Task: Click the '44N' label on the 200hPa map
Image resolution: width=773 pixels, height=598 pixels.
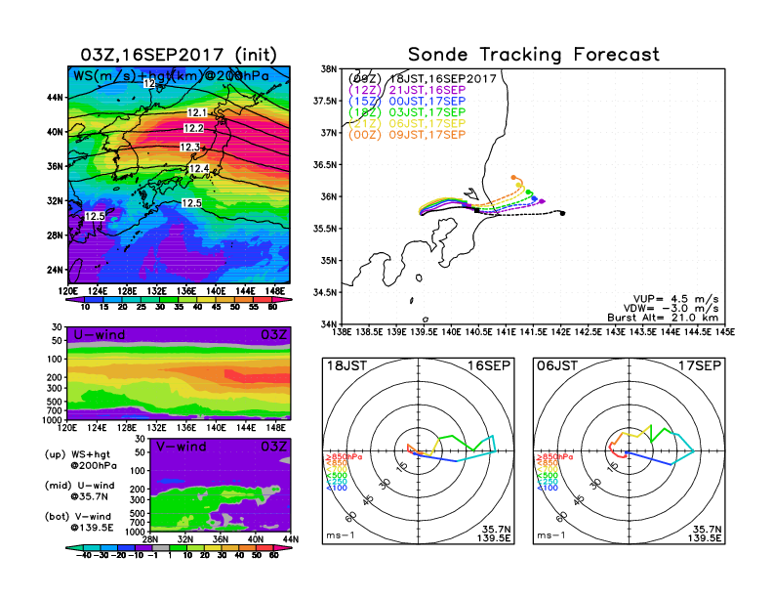Action: click(56, 97)
